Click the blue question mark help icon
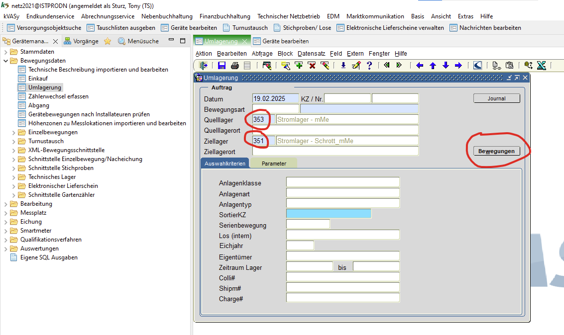 click(369, 66)
